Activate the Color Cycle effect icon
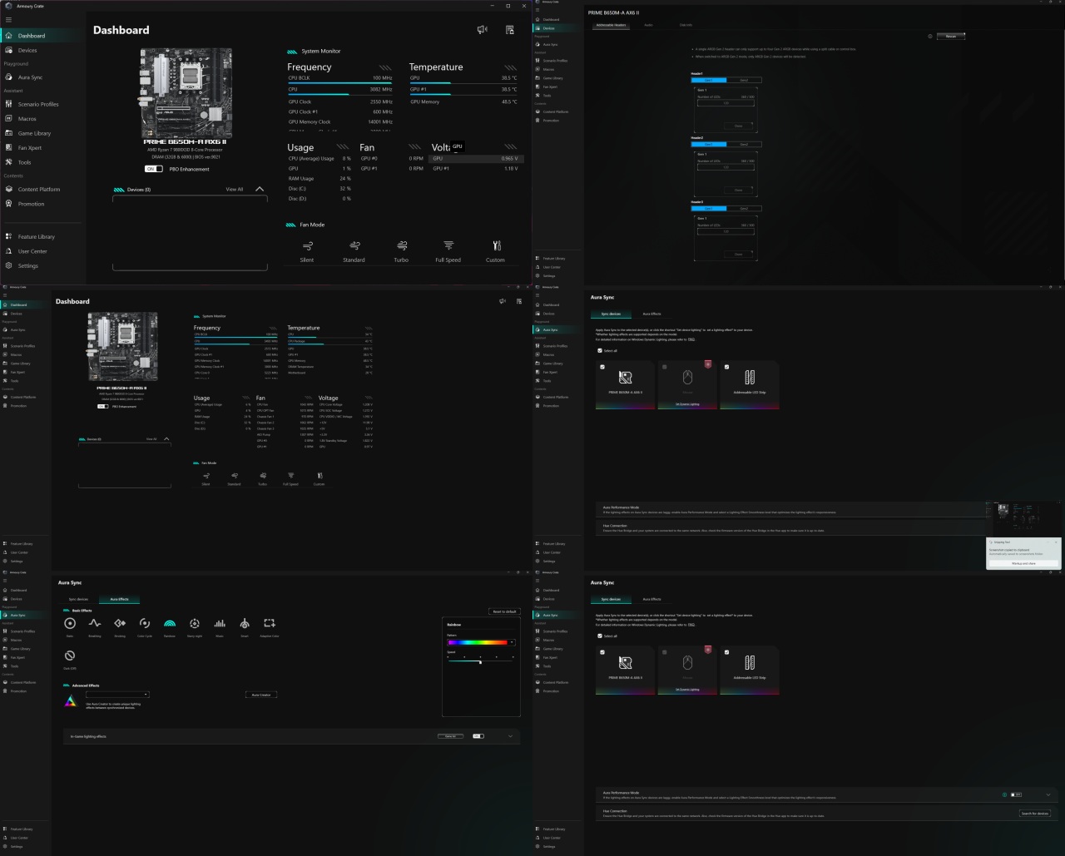Screen dimensions: 1065x856 click(x=145, y=623)
